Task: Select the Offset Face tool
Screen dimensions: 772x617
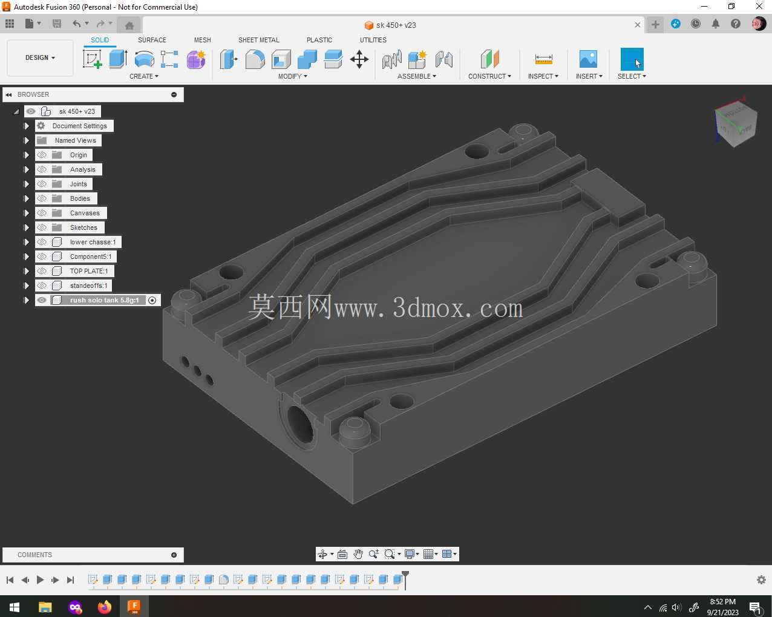Action: coord(333,59)
